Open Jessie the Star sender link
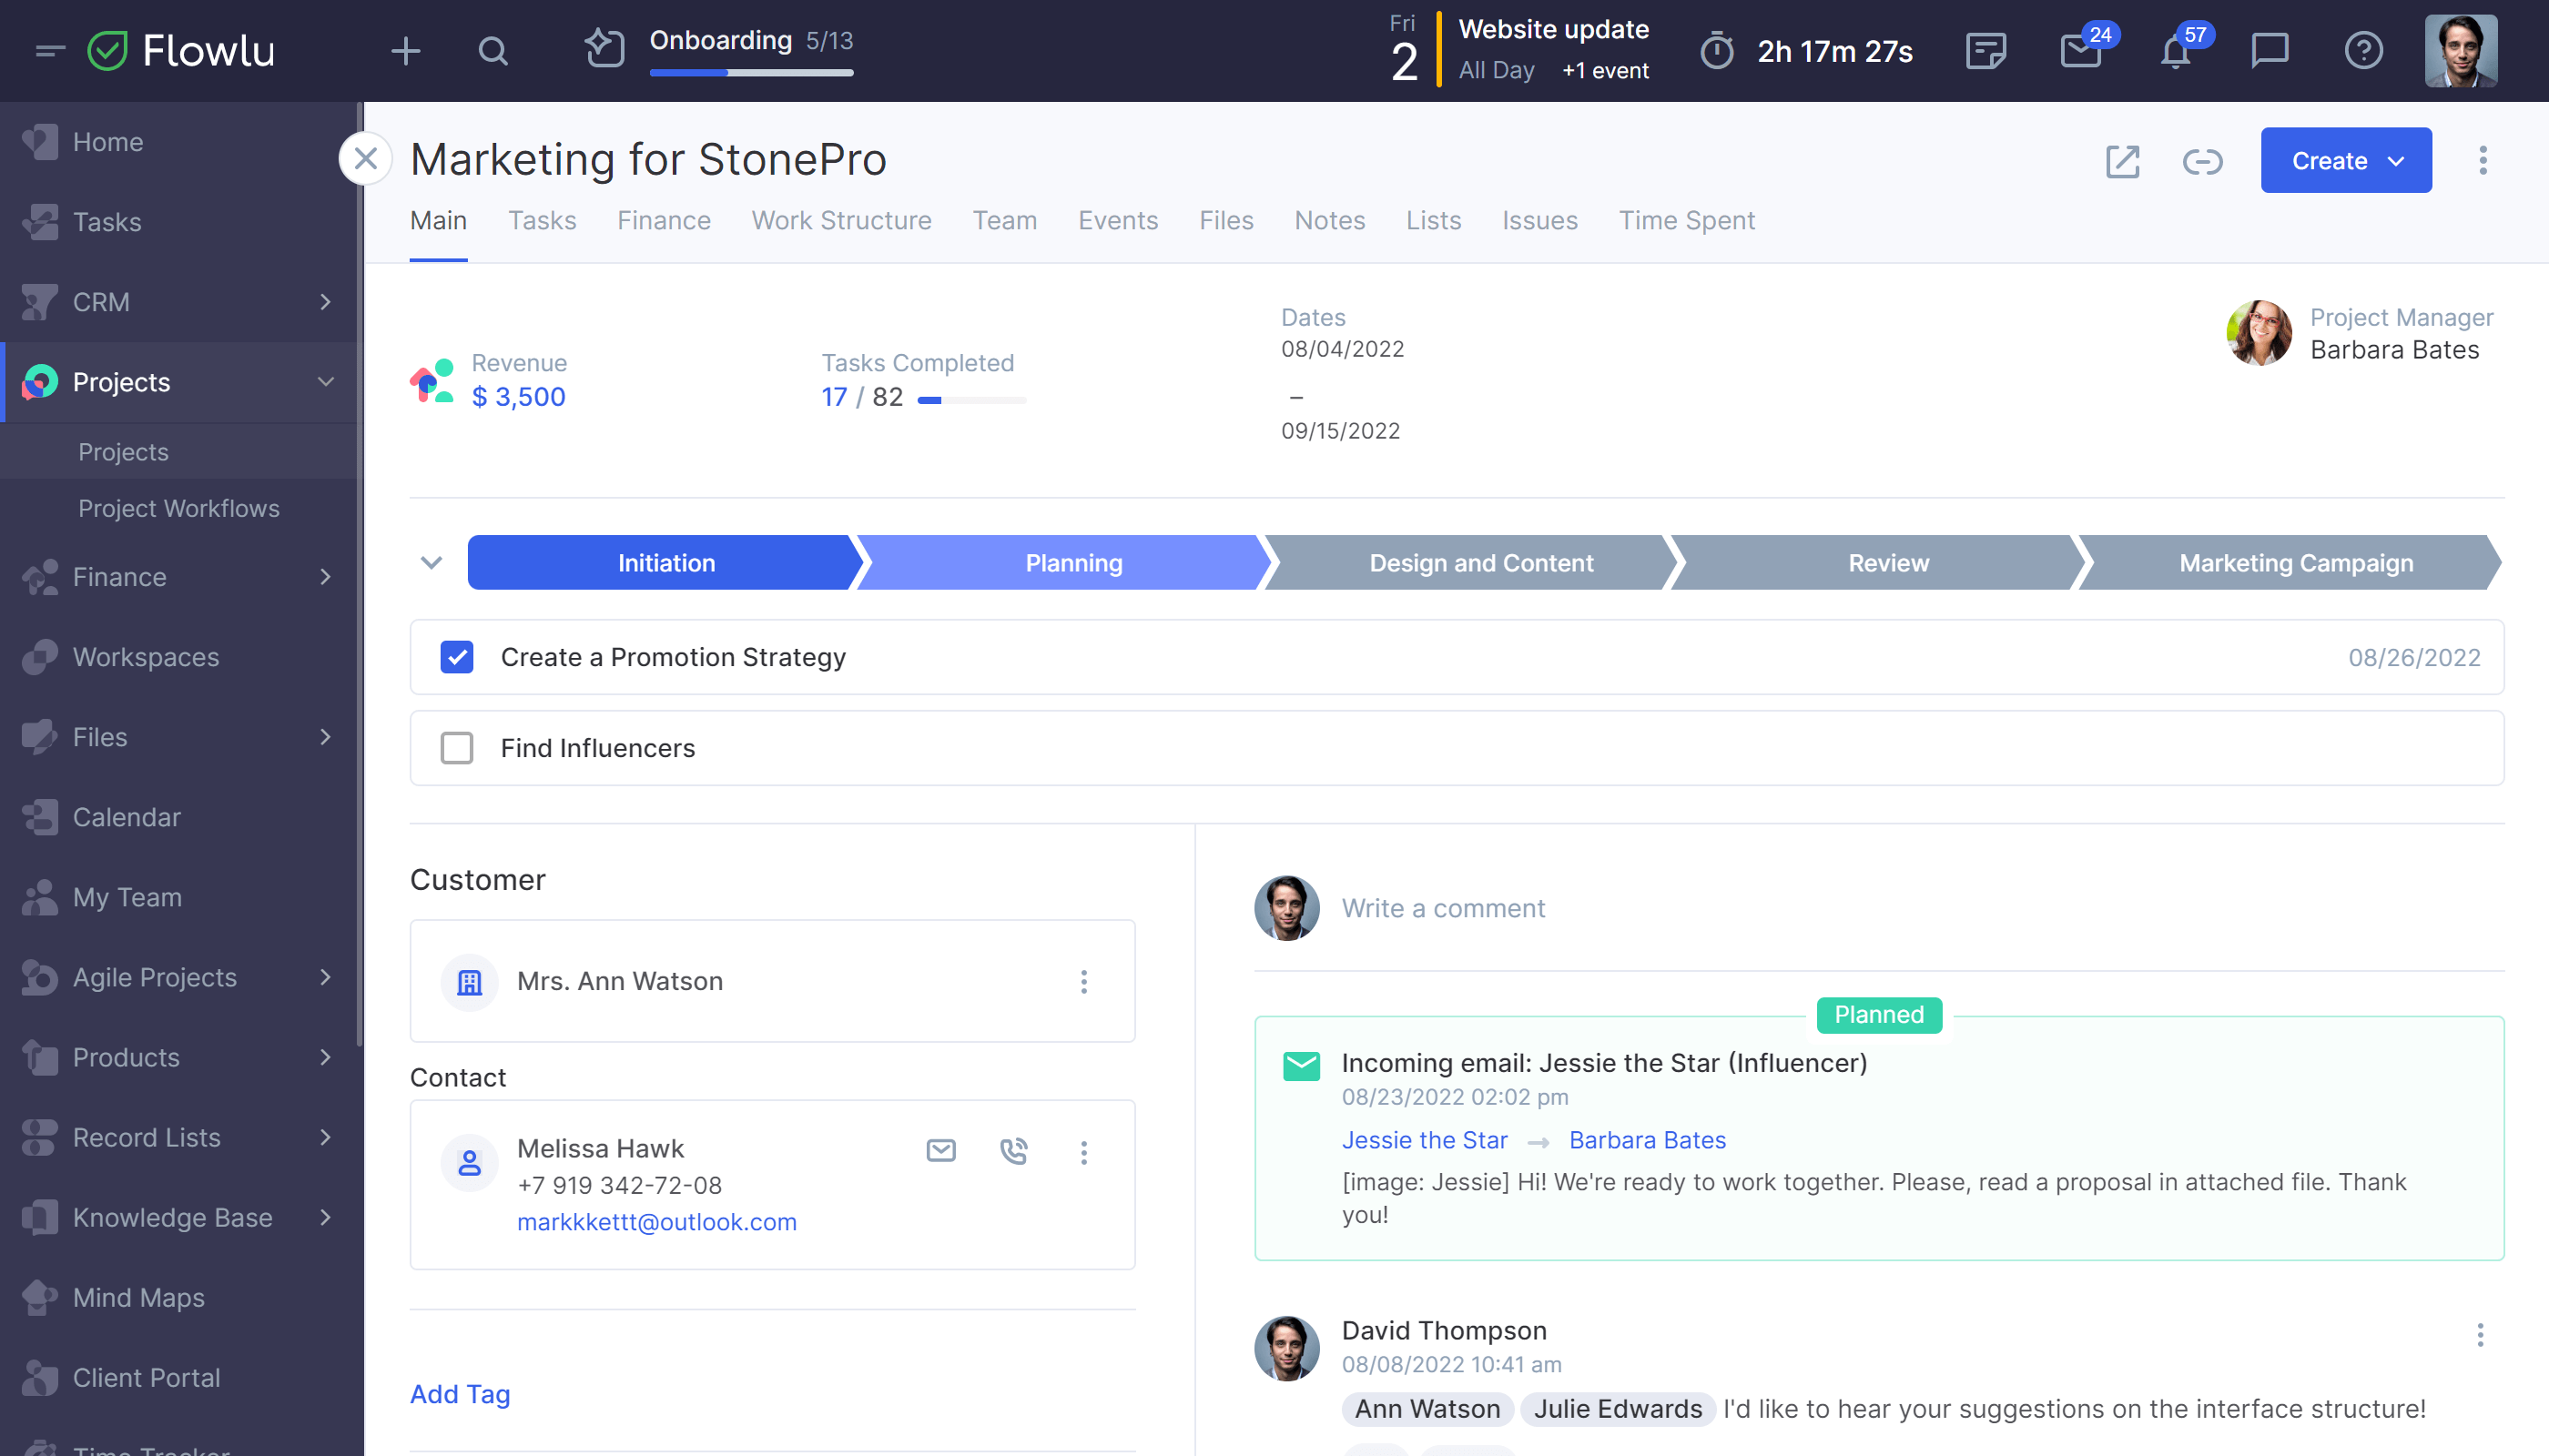The image size is (2549, 1456). pos(1424,1140)
